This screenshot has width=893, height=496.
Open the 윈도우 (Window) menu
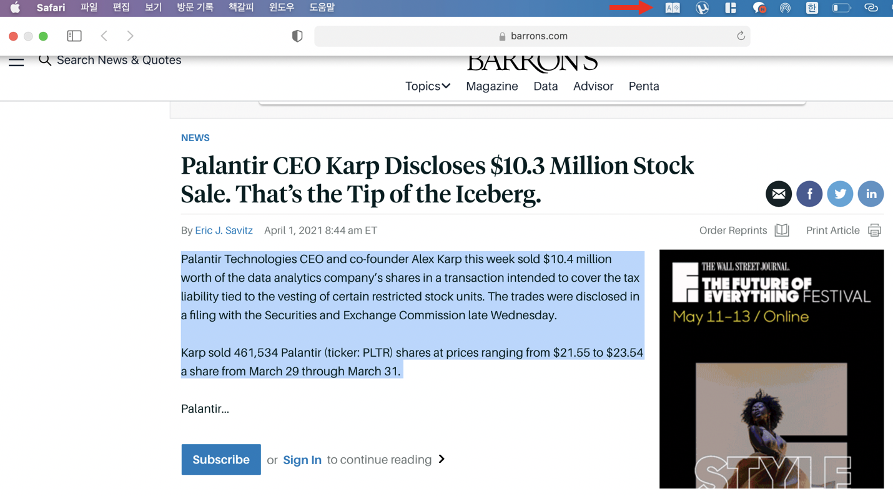[x=282, y=8]
